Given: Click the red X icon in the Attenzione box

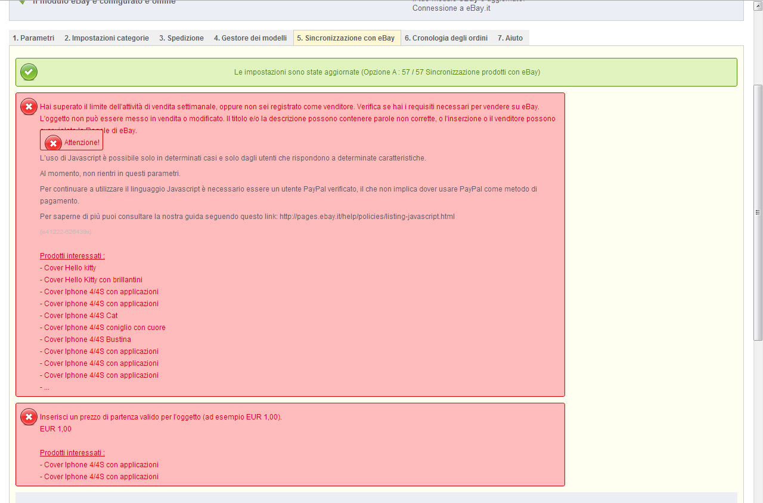Looking at the screenshot, I should (54, 143).
